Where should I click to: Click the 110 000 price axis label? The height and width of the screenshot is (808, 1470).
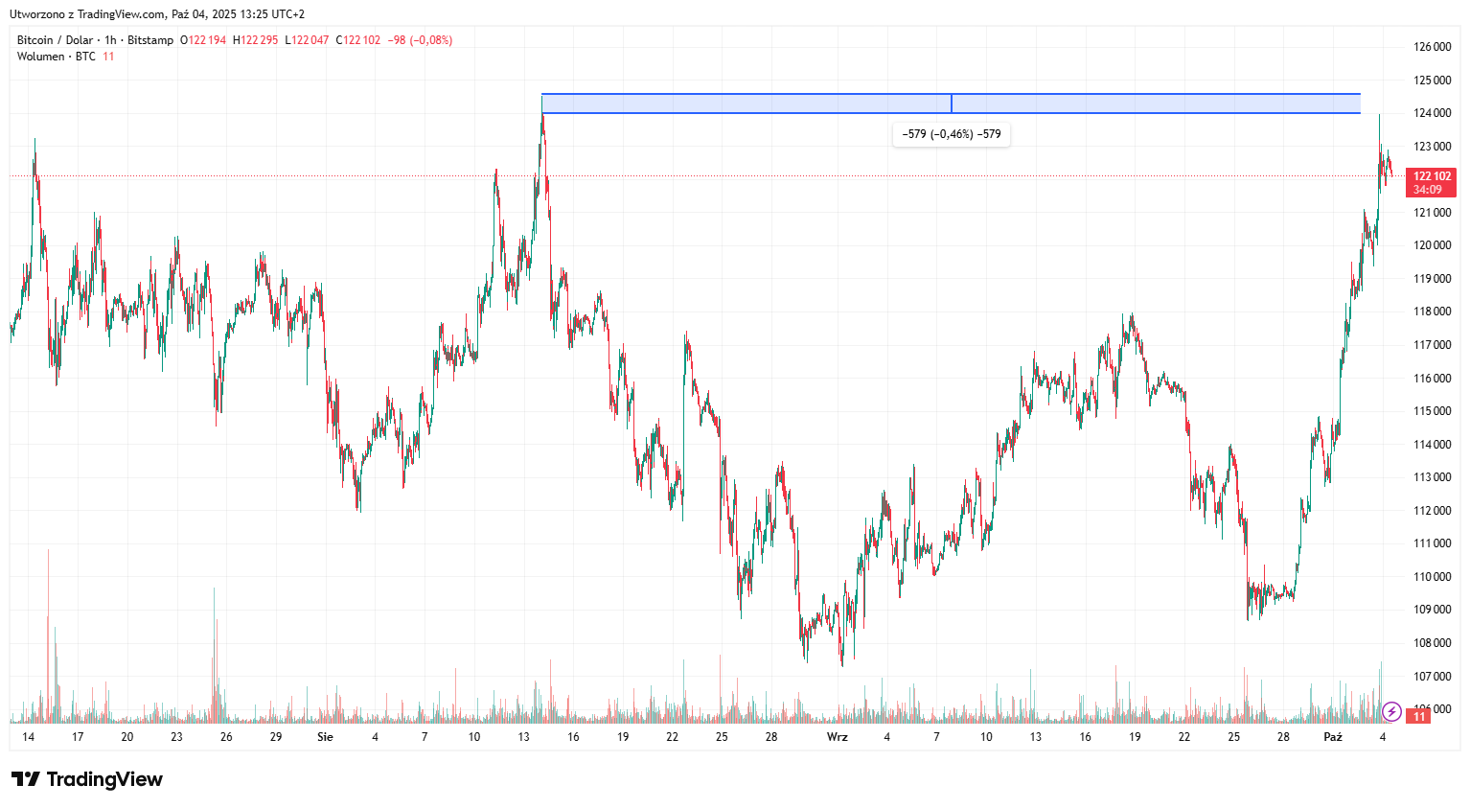click(1432, 577)
